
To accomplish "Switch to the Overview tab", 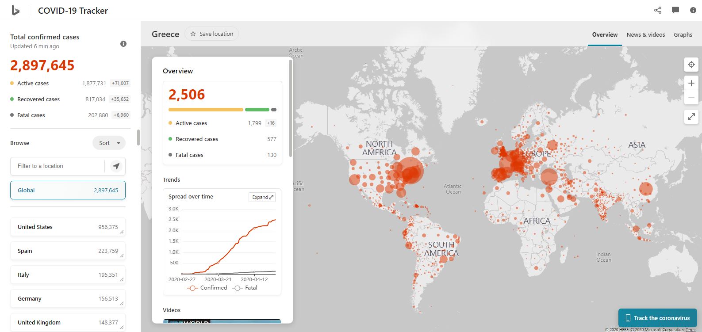I will pos(605,34).
